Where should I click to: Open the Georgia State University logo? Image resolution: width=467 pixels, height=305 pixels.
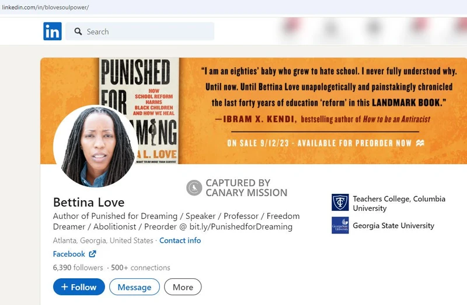[x=340, y=225]
